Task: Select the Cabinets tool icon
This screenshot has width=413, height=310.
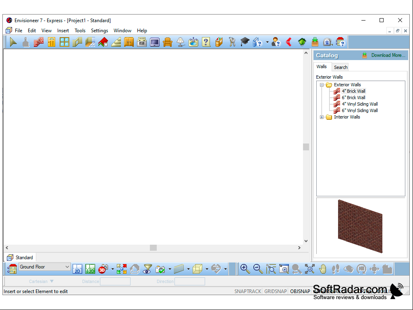Action: 129,42
